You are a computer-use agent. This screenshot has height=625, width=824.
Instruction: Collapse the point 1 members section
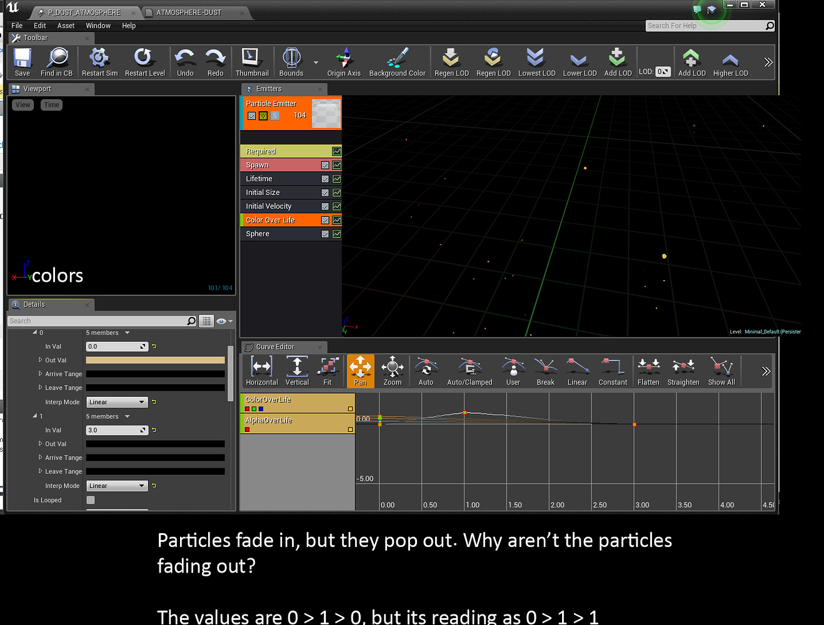35,416
